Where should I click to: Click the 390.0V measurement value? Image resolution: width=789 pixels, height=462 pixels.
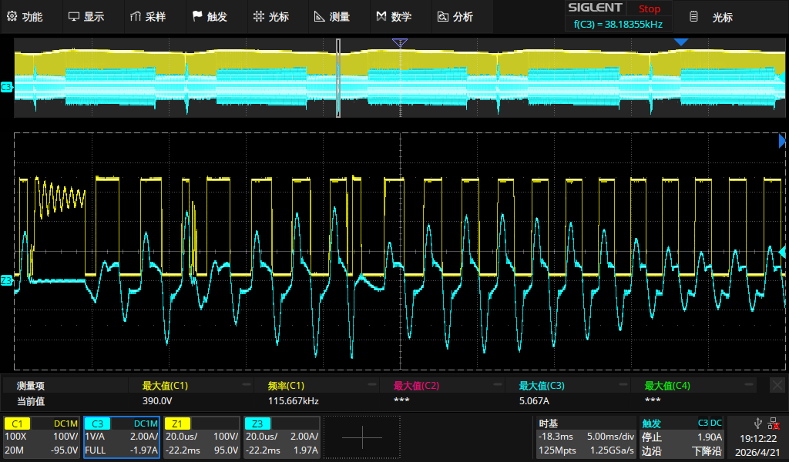tap(157, 400)
